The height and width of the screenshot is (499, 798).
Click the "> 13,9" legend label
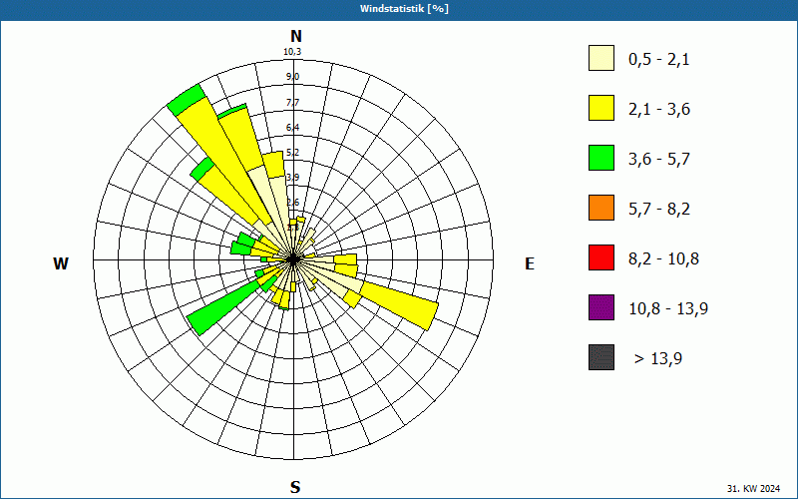[658, 359]
